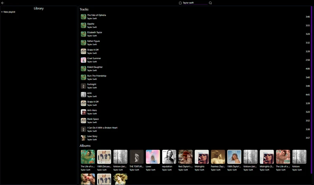
Task: Select the 'Blank Space' track title
Action: [93, 119]
